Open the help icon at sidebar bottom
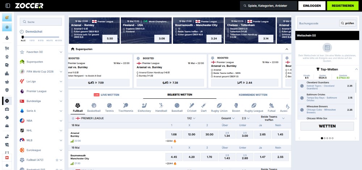This screenshot has height=170, width=362. (x=7, y=165)
